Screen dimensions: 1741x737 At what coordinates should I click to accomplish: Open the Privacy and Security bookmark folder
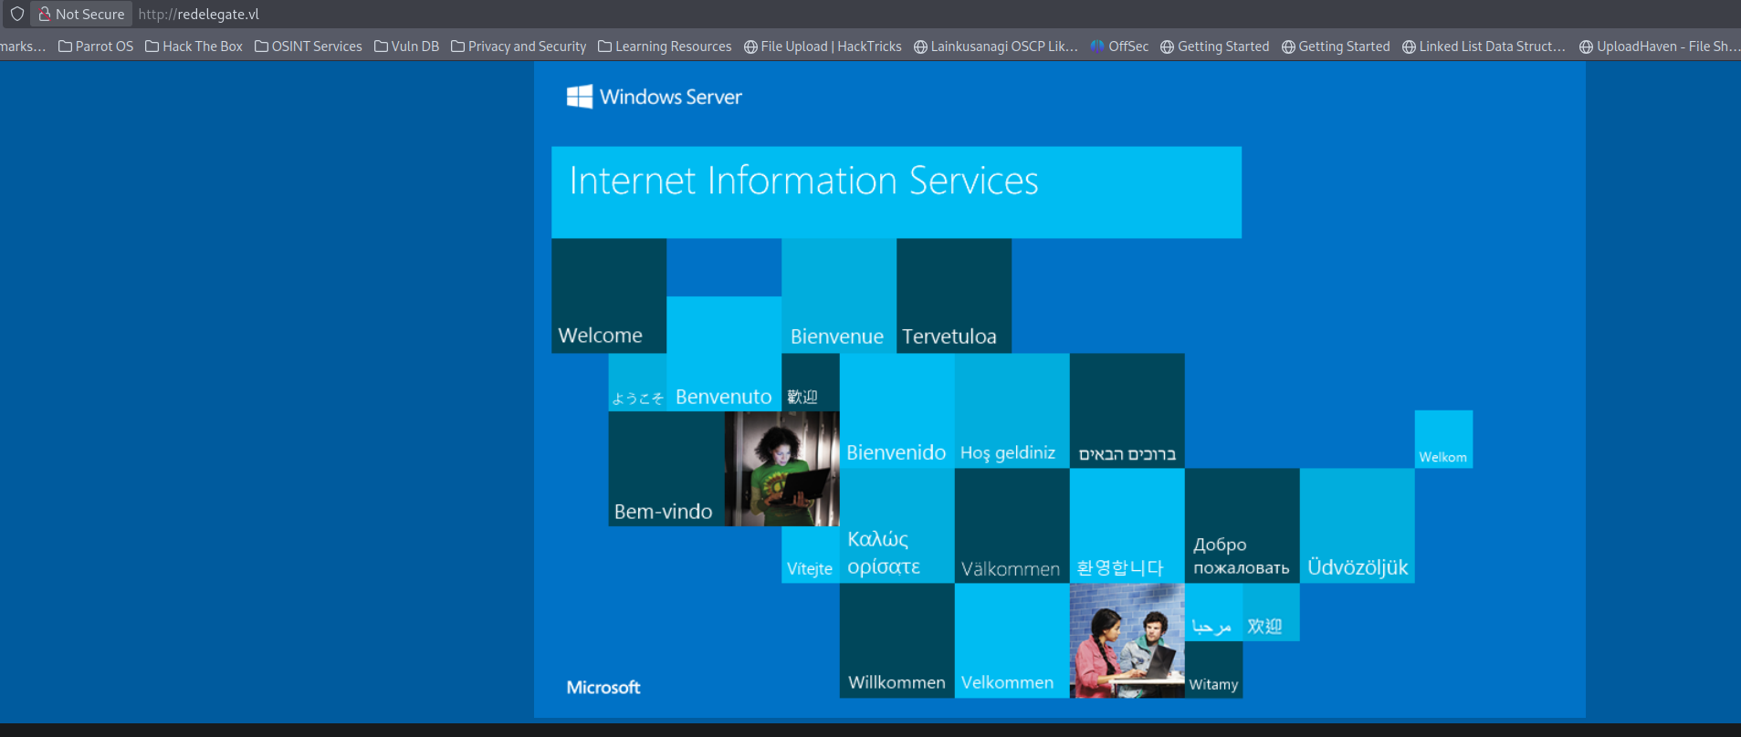point(519,47)
